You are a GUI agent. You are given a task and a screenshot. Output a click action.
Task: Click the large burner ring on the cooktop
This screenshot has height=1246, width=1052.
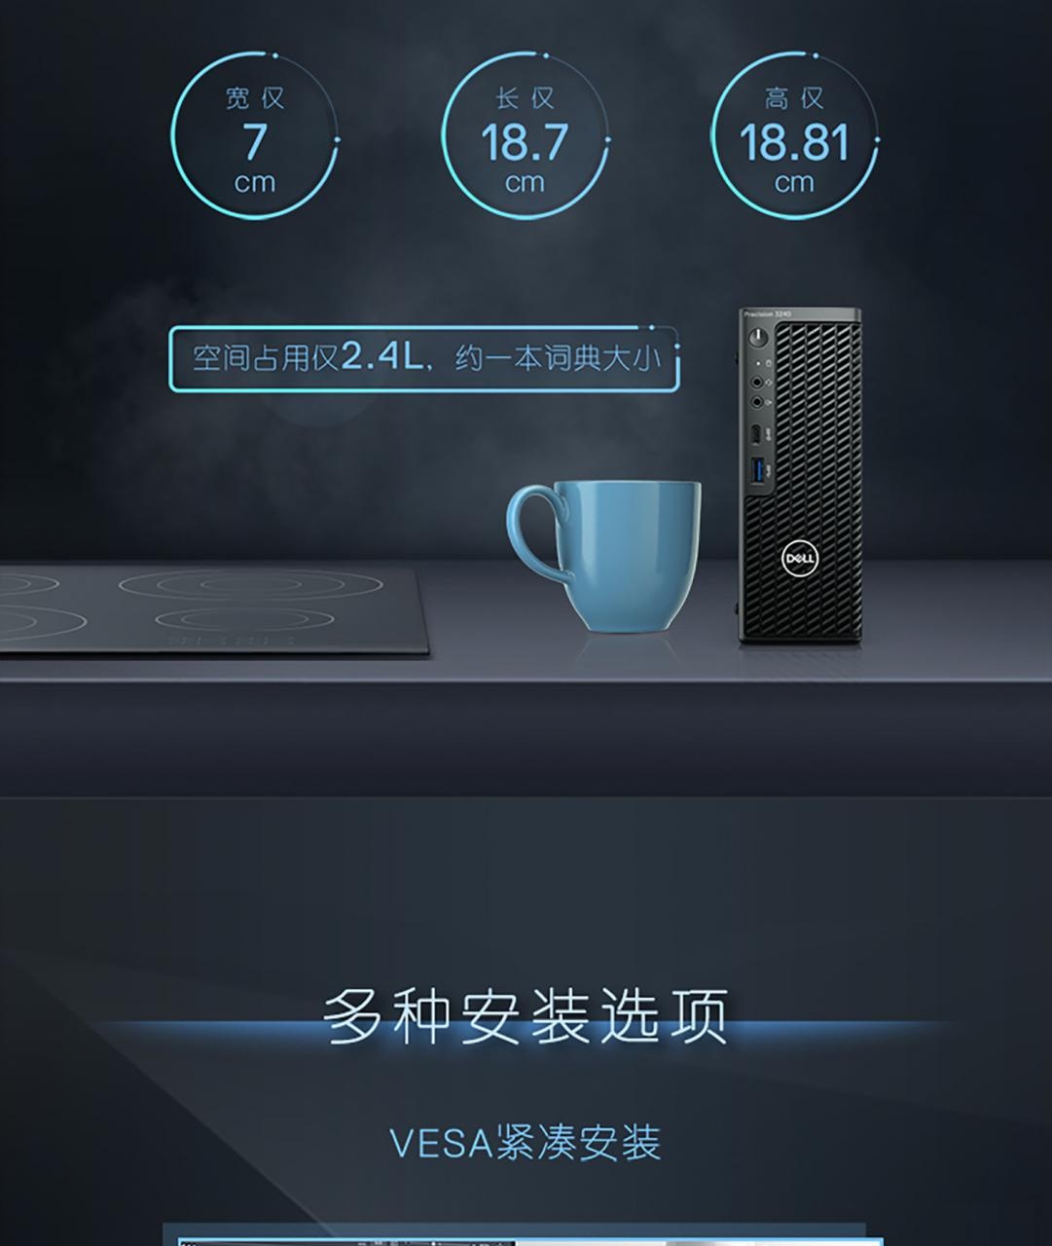click(250, 584)
